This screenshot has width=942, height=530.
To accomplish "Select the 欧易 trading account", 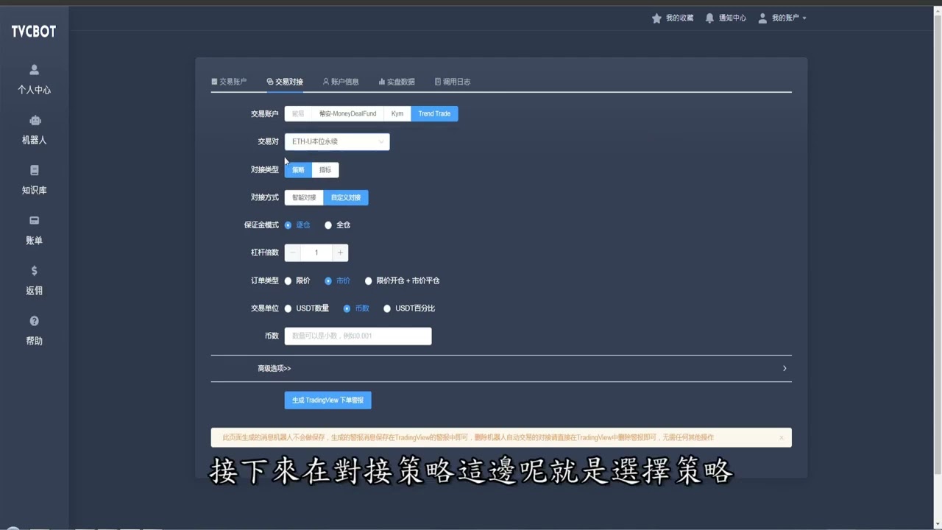I will [298, 113].
